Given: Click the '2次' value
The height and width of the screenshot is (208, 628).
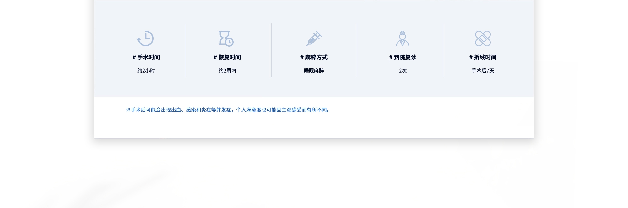Looking at the screenshot, I should point(403,71).
